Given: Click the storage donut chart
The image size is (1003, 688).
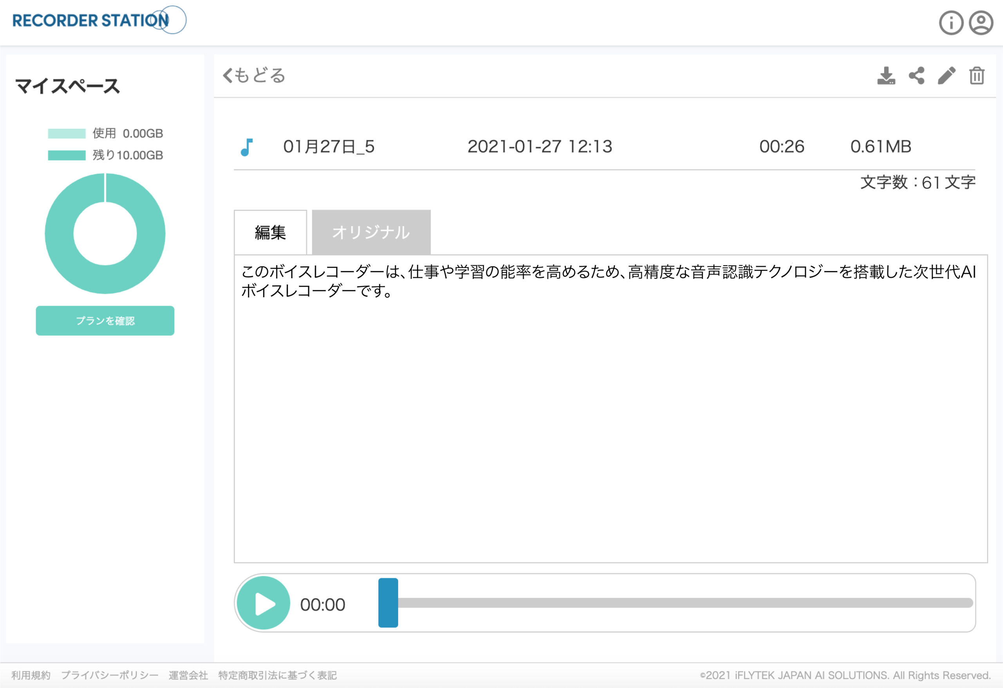Looking at the screenshot, I should click(x=105, y=234).
